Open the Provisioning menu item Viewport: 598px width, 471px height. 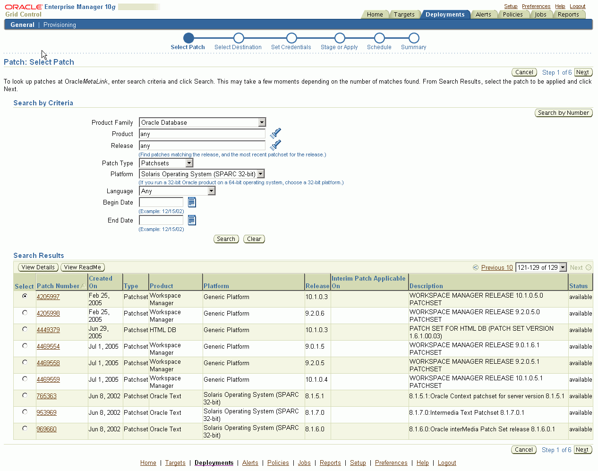click(60, 25)
